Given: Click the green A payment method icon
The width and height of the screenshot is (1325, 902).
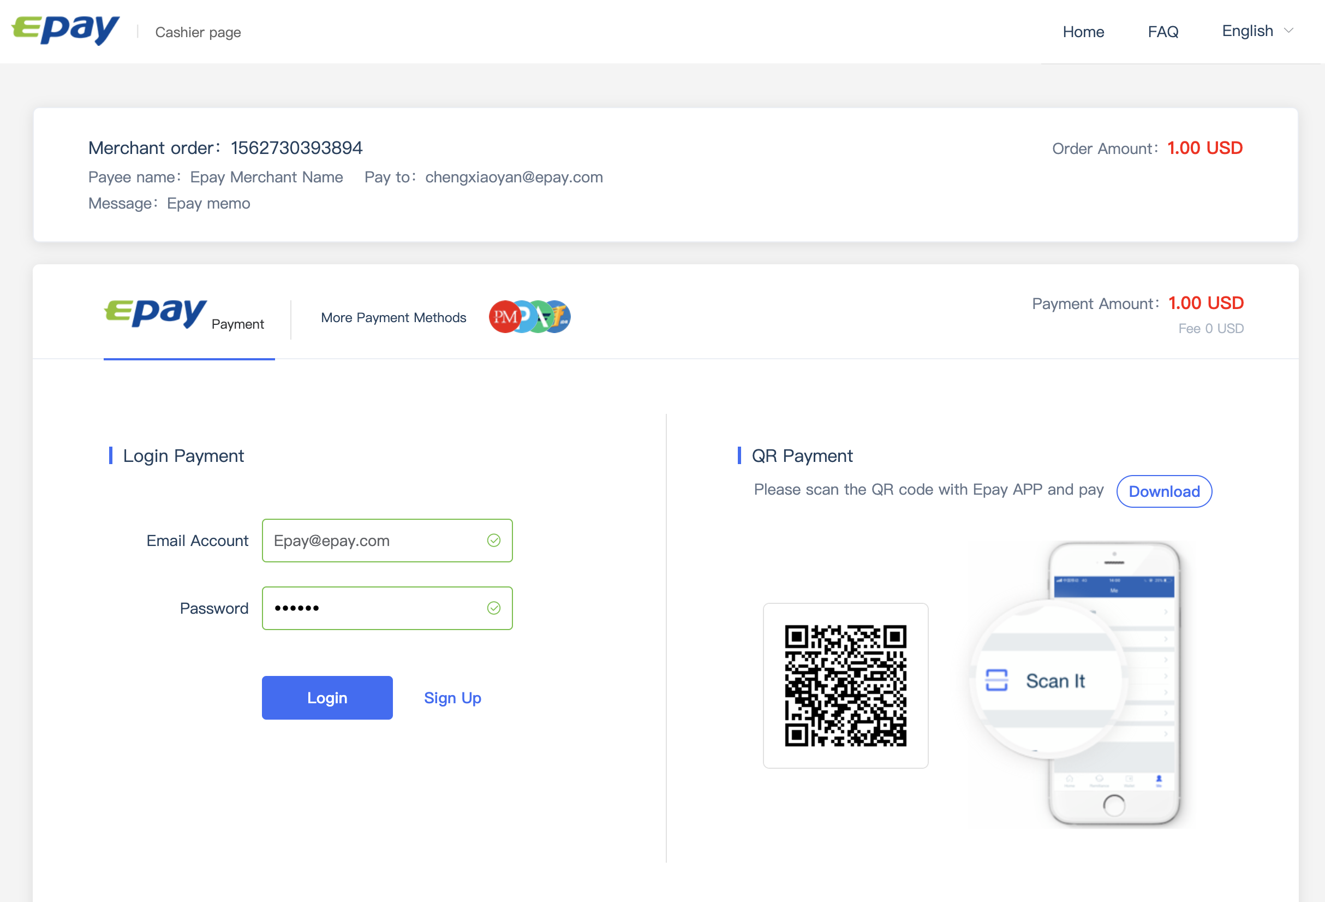Looking at the screenshot, I should tap(542, 317).
